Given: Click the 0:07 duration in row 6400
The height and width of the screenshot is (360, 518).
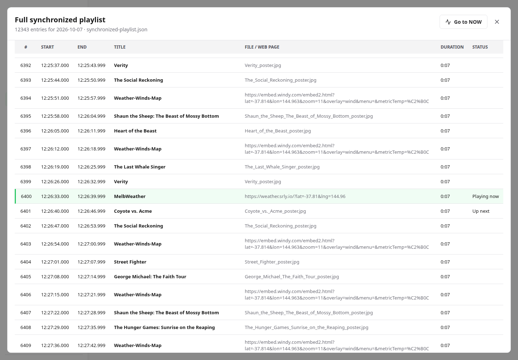Looking at the screenshot, I should pyautogui.click(x=445, y=197).
